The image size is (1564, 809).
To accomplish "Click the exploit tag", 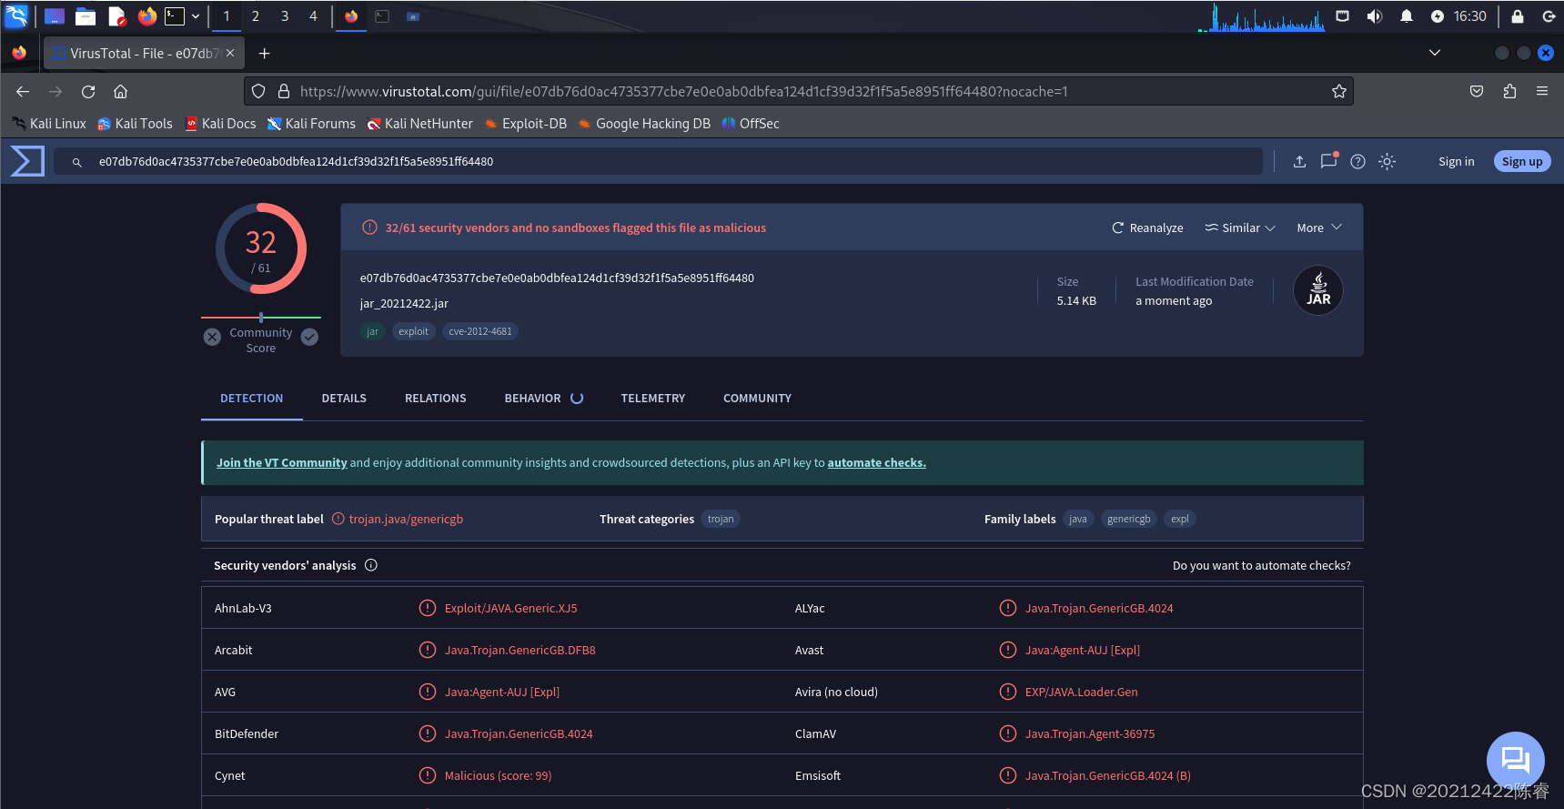I will coord(413,331).
